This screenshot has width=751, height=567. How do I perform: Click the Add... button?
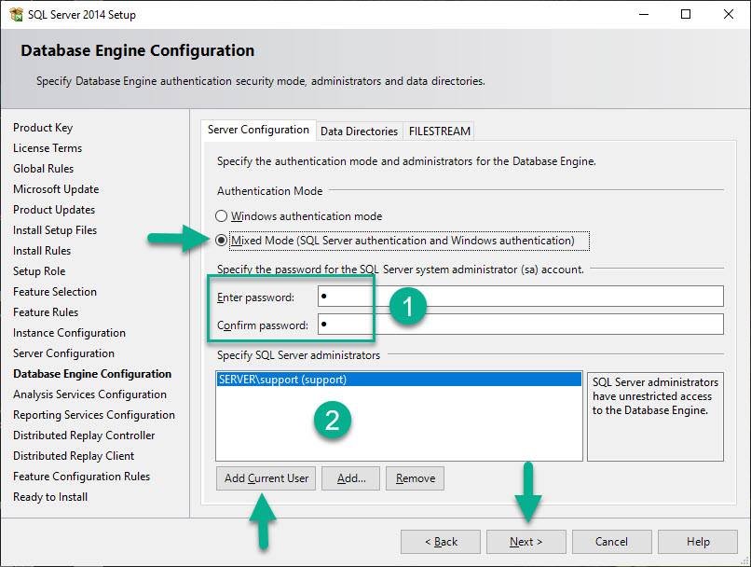pos(351,478)
